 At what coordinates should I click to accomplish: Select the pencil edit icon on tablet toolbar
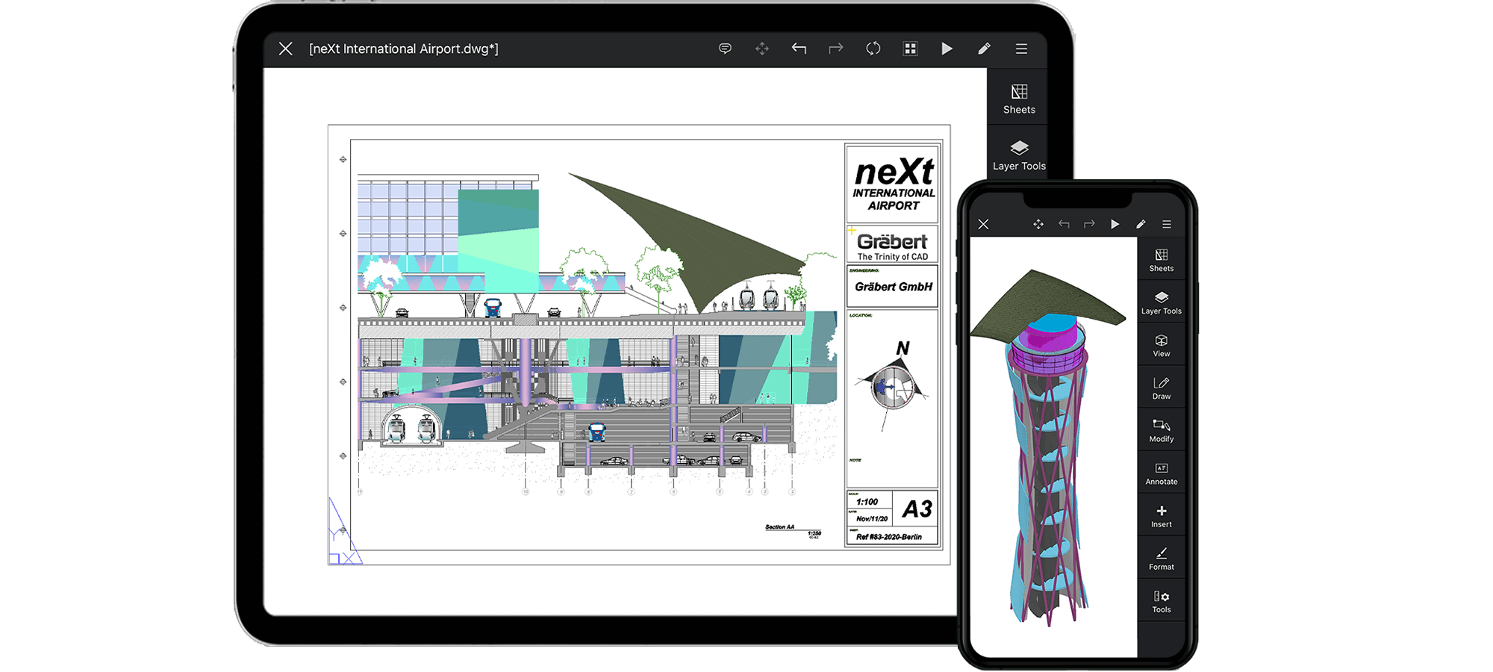click(x=984, y=49)
